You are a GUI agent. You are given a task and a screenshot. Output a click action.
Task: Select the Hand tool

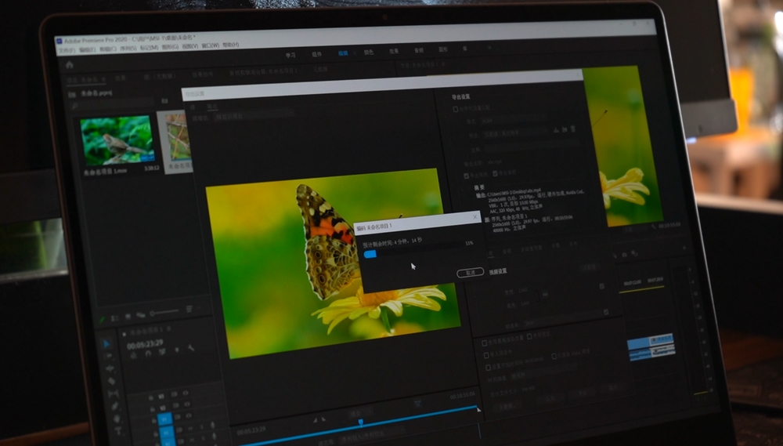(x=117, y=419)
